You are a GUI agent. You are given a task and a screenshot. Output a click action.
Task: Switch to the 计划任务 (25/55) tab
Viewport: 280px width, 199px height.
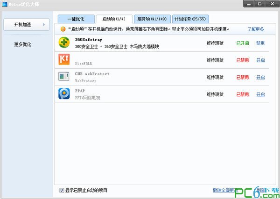pos(190,19)
